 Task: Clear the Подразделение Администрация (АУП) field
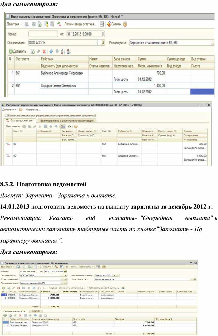pyautogui.click(x=66, y=283)
